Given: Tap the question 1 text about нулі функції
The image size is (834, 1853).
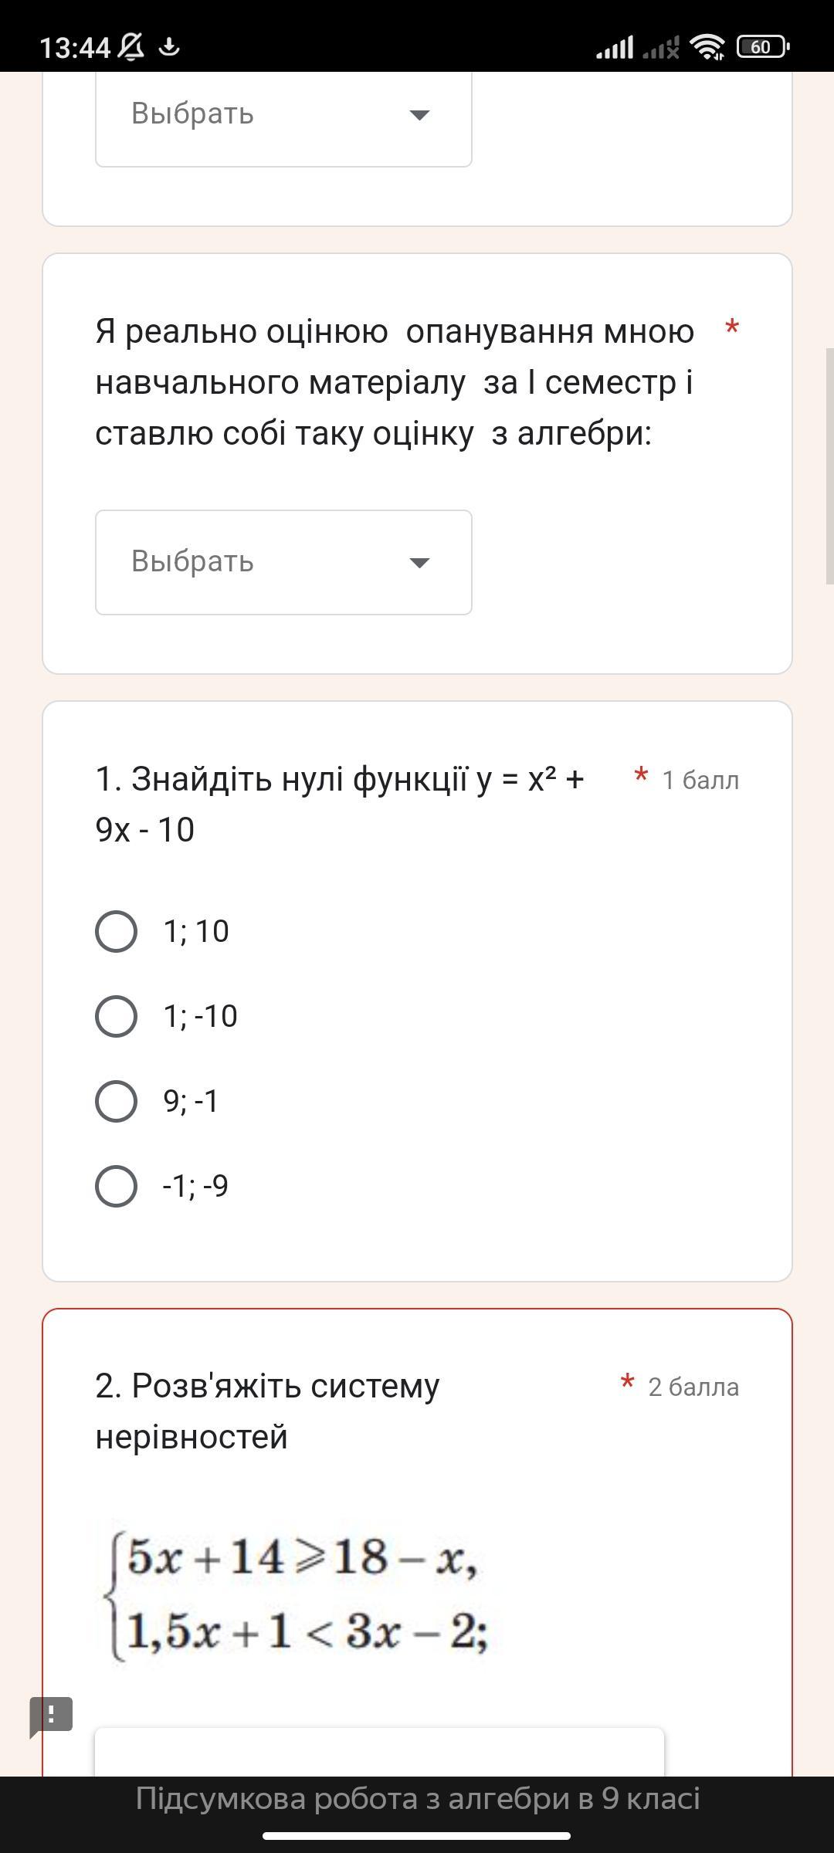Looking at the screenshot, I should coord(340,805).
